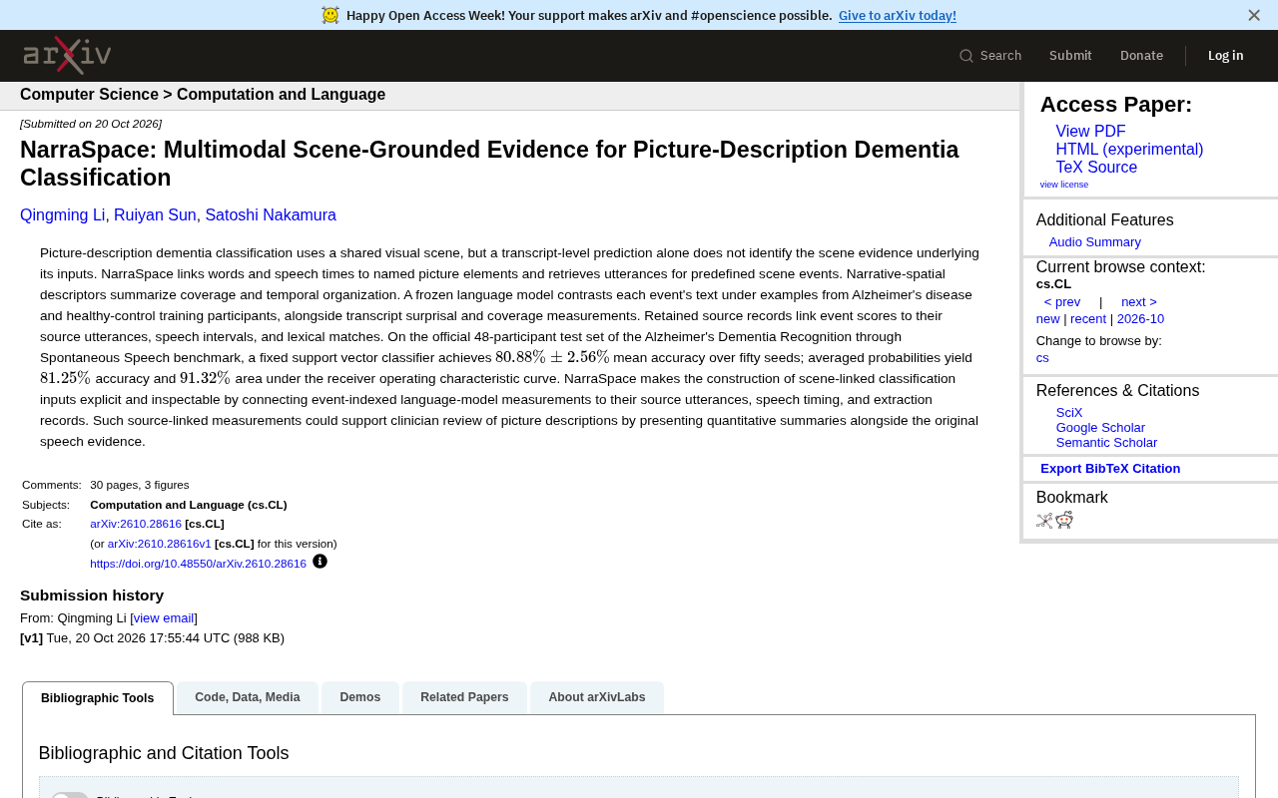Share paper via Reddit icon

[x=1064, y=520]
